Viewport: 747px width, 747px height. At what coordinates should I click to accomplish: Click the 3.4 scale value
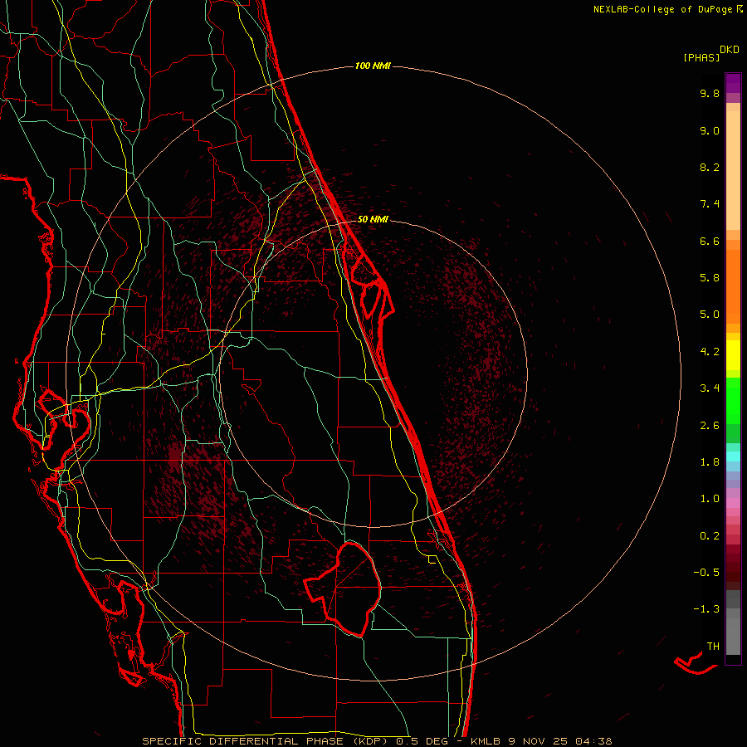pyautogui.click(x=710, y=388)
